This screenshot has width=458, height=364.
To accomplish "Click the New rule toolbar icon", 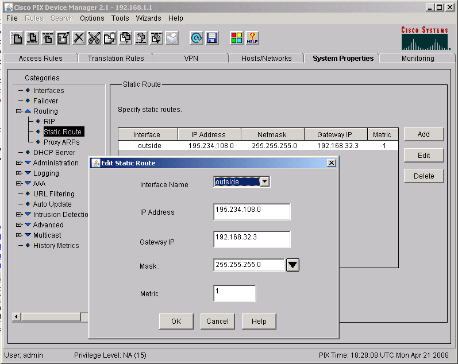I will coord(17,38).
